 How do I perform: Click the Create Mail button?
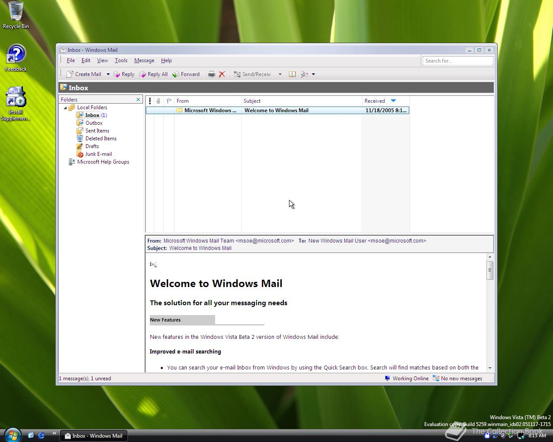[x=84, y=74]
